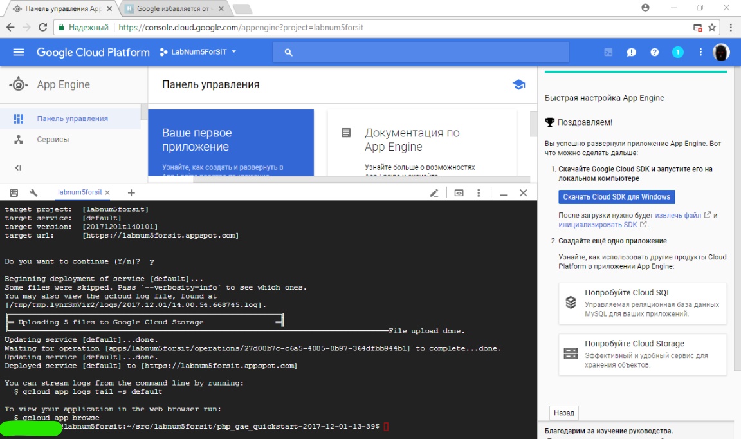The height and width of the screenshot is (439, 741).
Task: Add a new Cloud Shell session tab
Action: 131,192
